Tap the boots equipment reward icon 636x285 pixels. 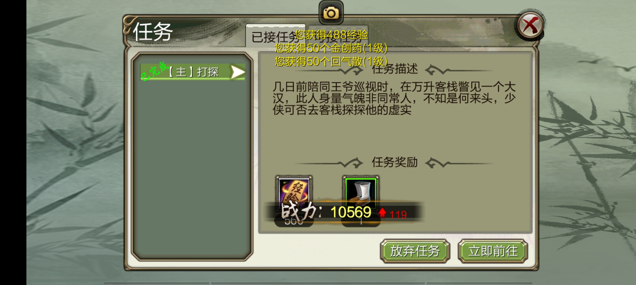coord(361,193)
